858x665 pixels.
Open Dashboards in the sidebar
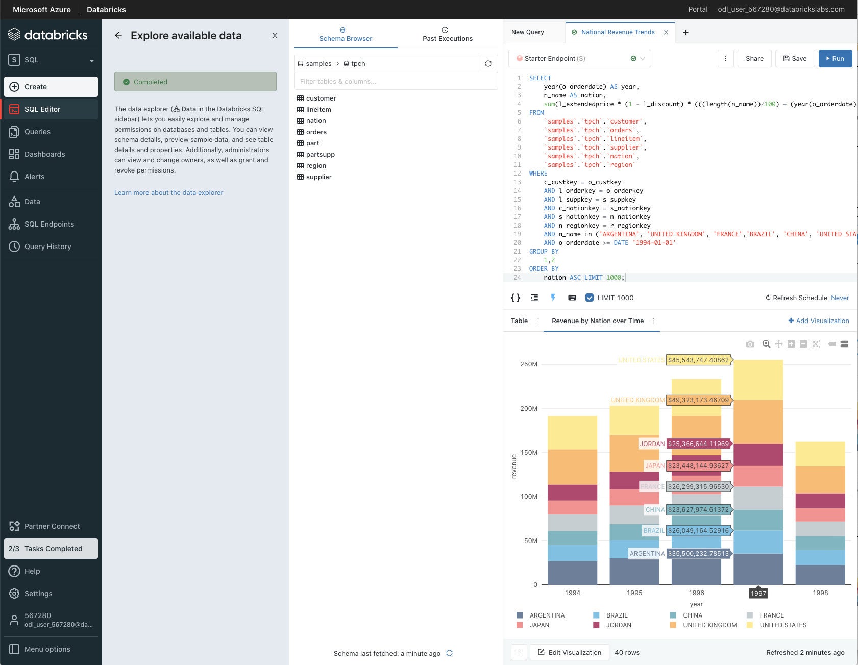click(51, 154)
